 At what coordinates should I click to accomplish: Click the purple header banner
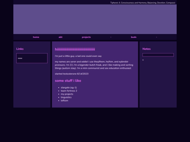[95, 19]
